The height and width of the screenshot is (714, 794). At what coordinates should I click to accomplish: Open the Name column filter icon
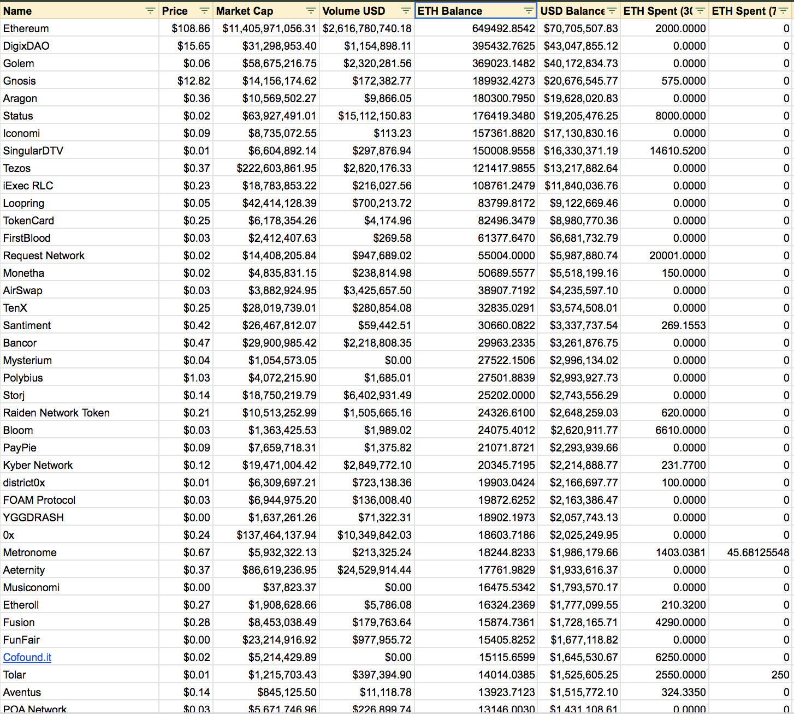pyautogui.click(x=150, y=11)
